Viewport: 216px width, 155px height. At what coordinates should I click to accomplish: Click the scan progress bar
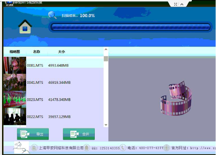131,27
